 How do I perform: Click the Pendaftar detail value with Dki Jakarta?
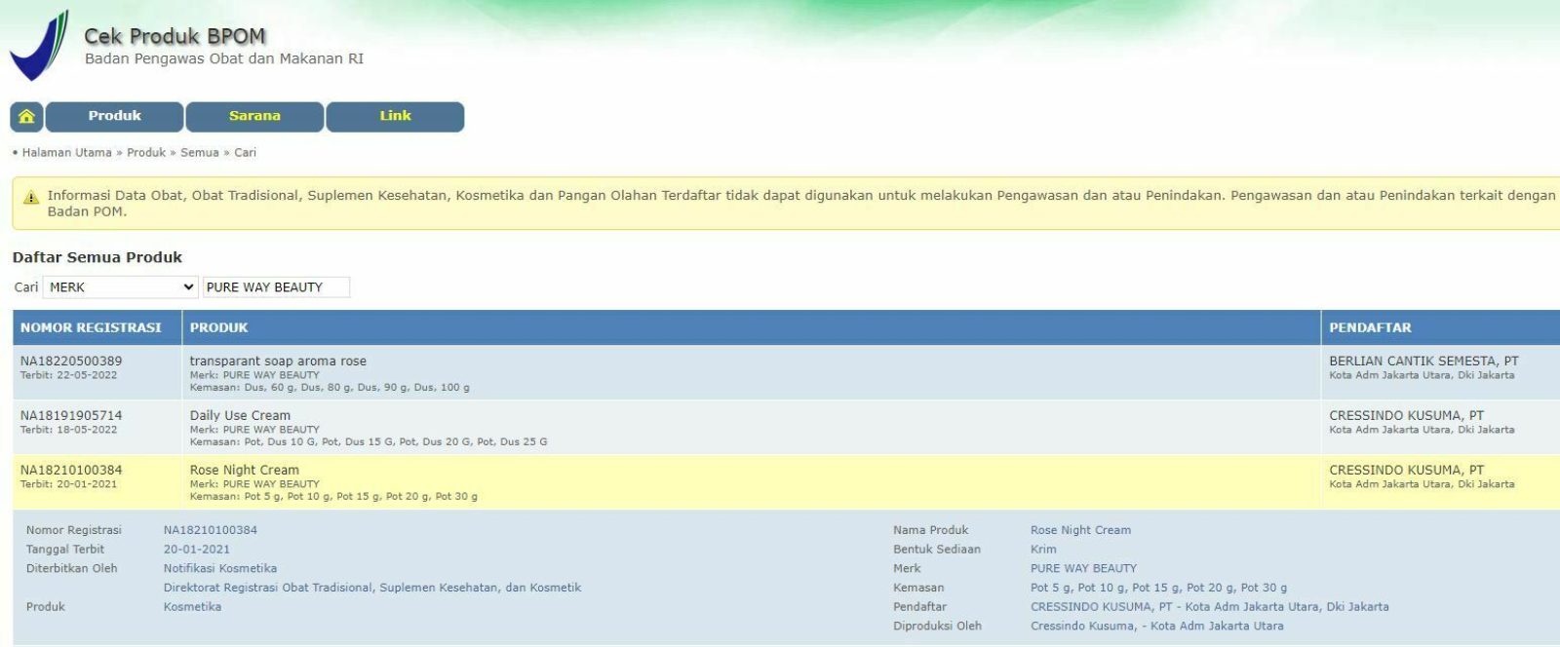1210,606
